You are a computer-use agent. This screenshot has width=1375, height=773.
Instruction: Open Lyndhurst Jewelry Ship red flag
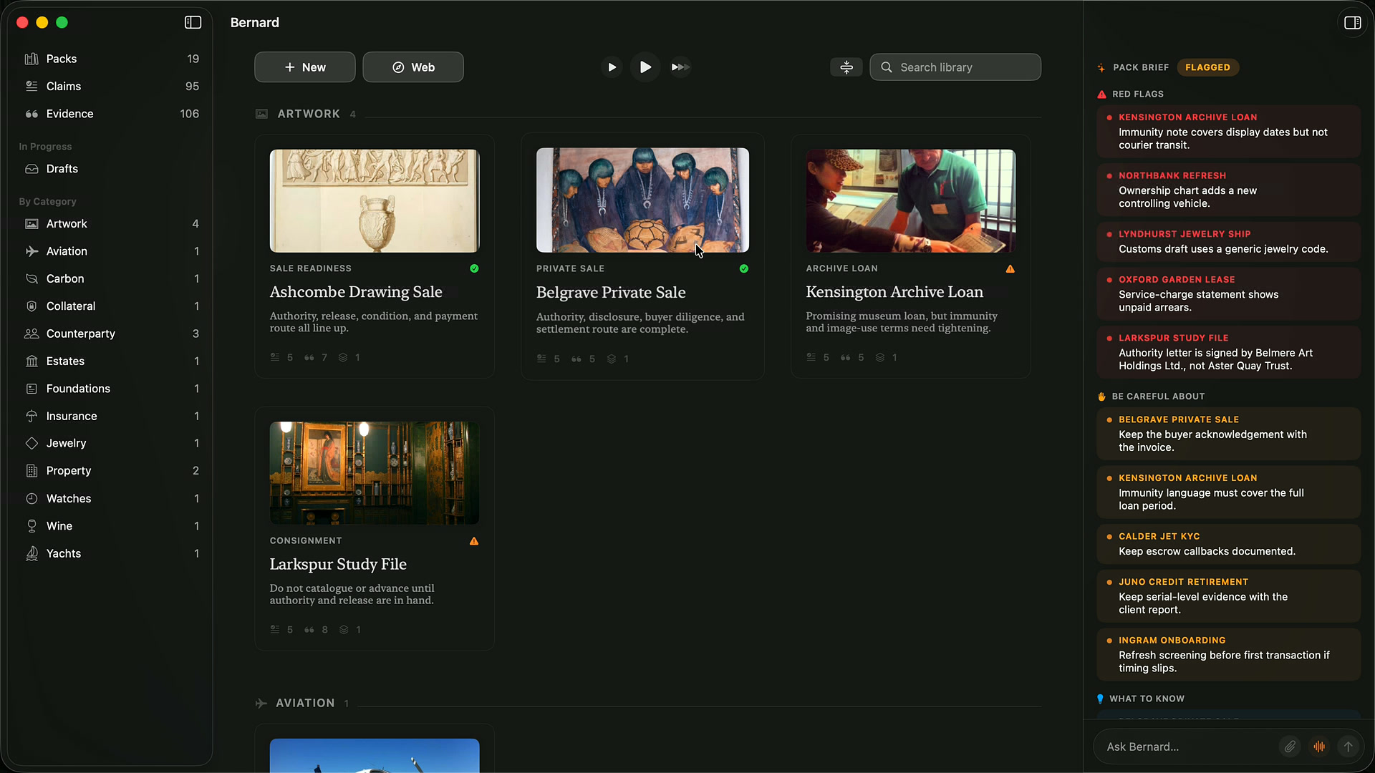click(x=1228, y=242)
